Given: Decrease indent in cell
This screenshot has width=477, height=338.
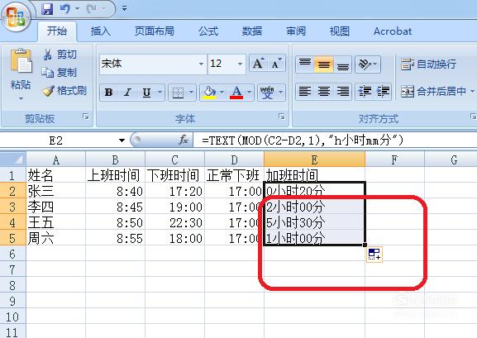Looking at the screenshot, I should 365,91.
